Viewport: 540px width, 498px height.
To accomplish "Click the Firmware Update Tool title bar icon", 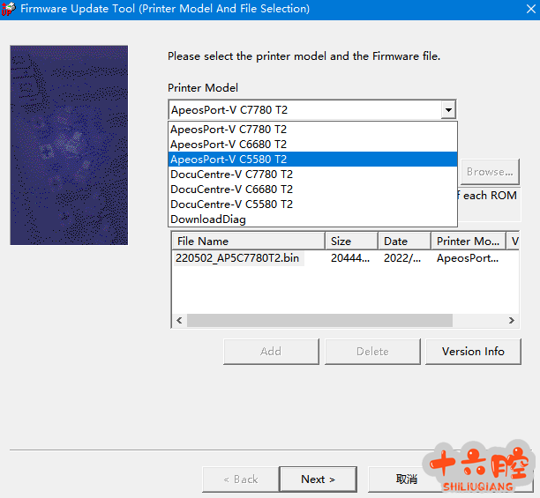I will pos(9,9).
